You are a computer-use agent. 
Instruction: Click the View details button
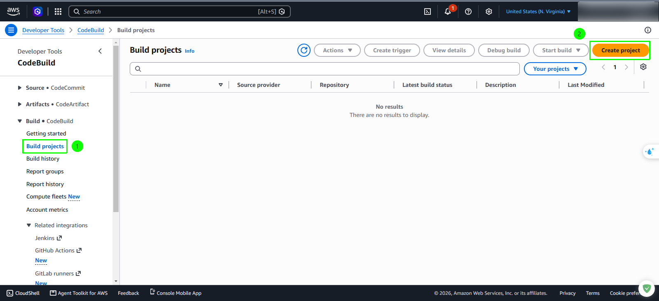449,50
